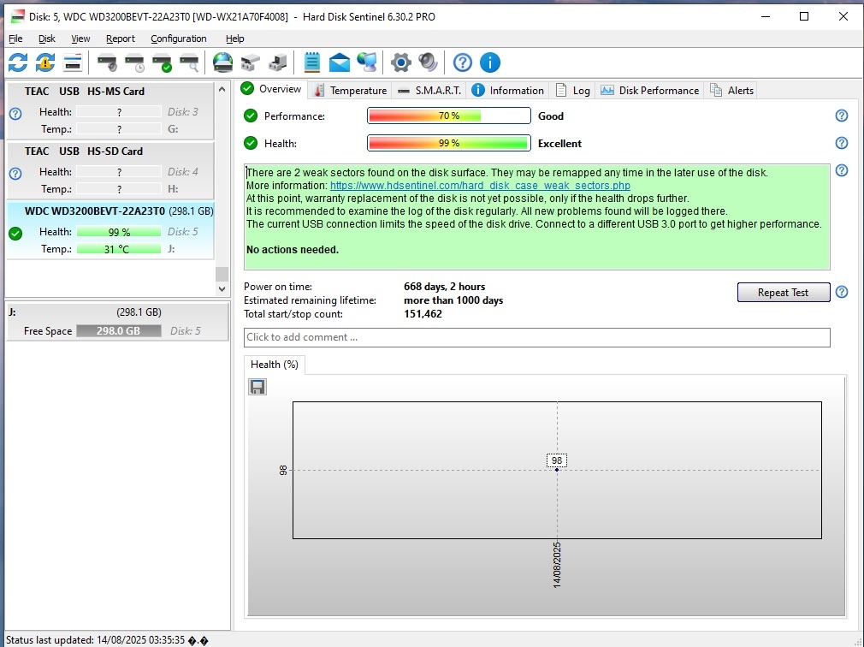This screenshot has height=647, width=864.
Task: Click the globe over disk toolbar icon
Action: 222,62
